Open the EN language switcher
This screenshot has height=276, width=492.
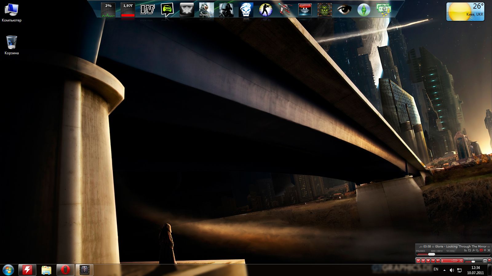click(x=436, y=269)
